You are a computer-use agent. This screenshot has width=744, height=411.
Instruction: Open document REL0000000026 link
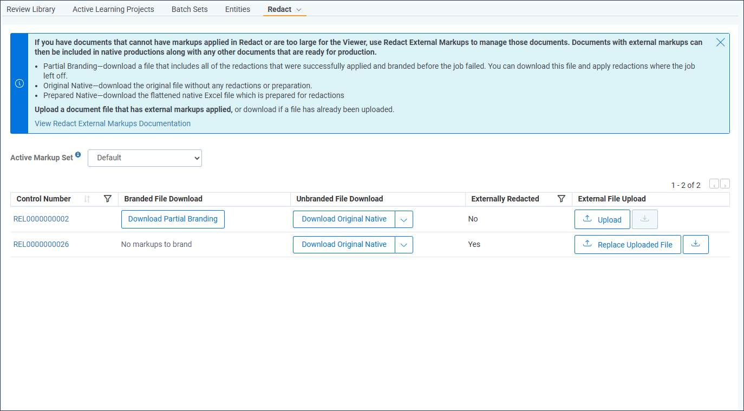click(x=41, y=244)
